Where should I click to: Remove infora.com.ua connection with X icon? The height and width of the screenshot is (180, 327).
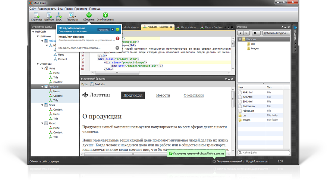[x=113, y=29]
